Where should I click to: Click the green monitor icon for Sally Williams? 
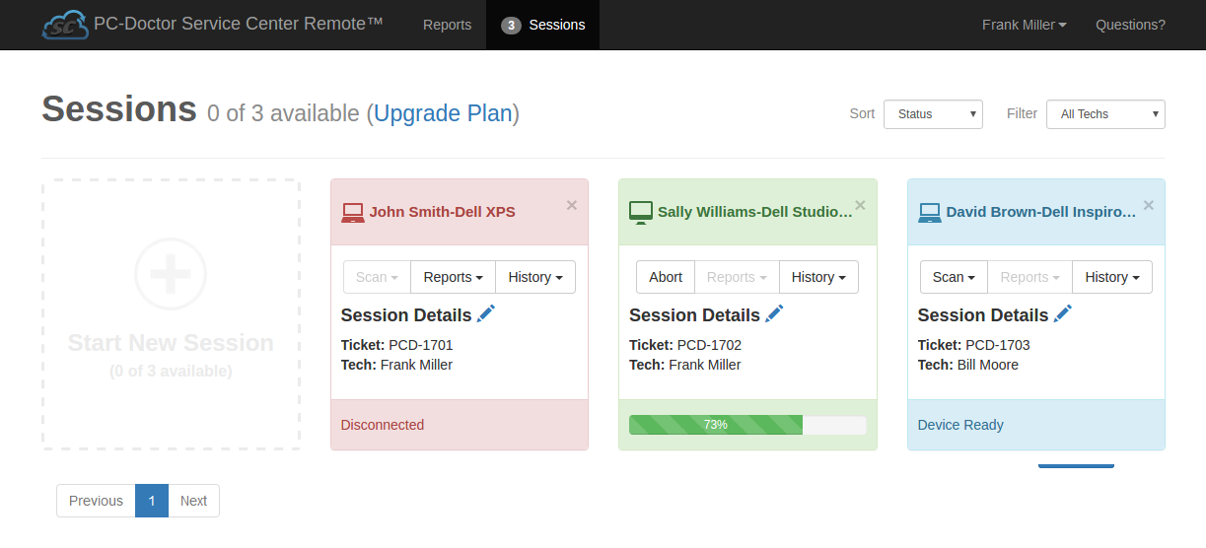641,212
